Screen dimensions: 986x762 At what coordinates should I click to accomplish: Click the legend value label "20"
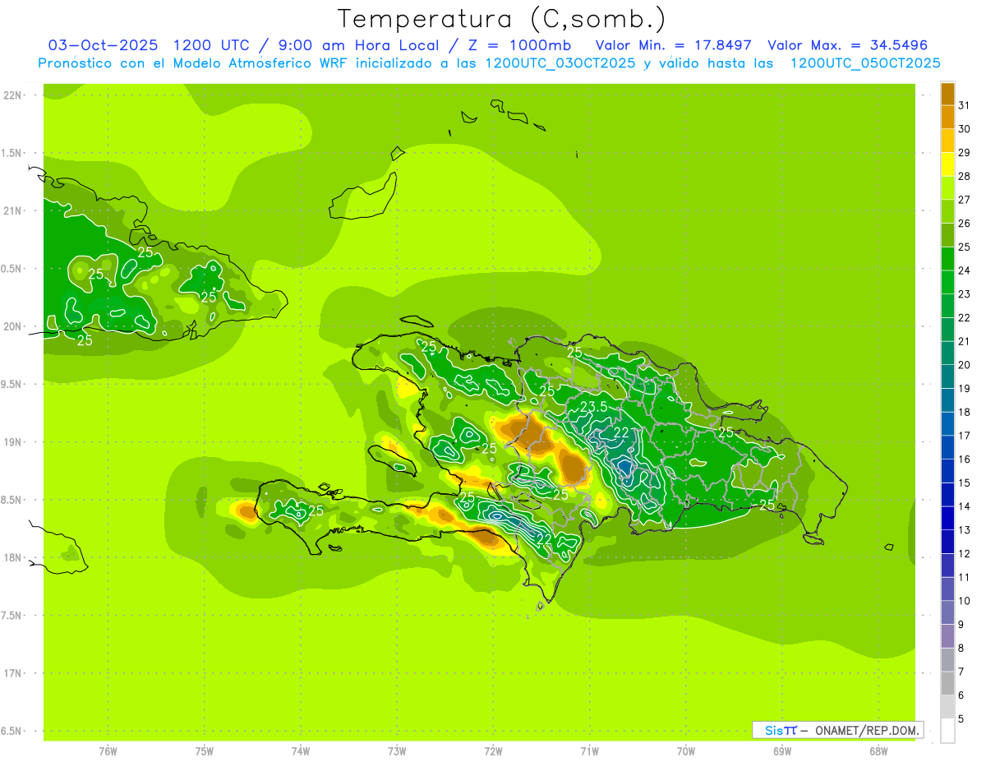964,365
